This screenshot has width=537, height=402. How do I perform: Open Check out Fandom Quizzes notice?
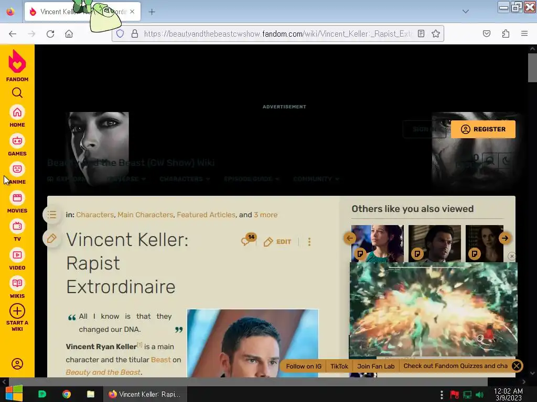[455, 366]
